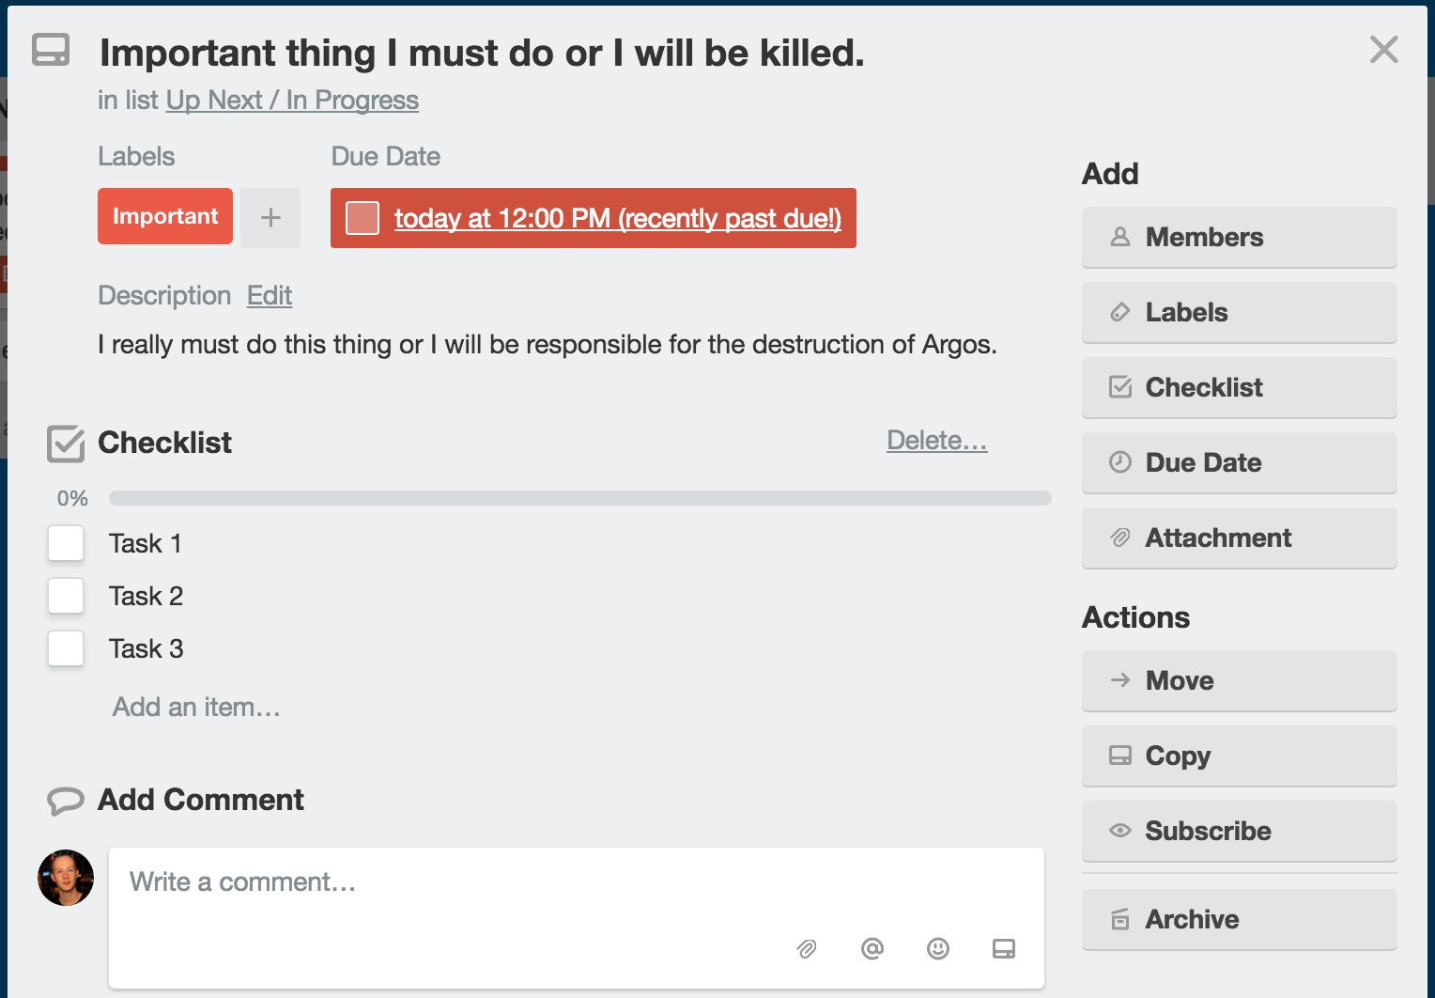Click the plus icon to add a label
Screen dimensions: 1435x998
coord(270,218)
